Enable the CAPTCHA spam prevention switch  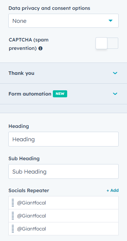(107, 43)
